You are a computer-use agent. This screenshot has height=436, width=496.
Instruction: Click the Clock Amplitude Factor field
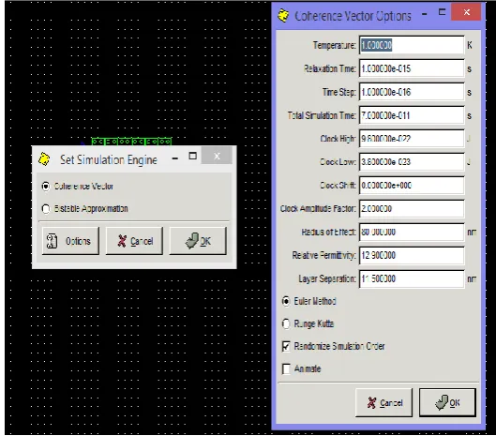coord(412,209)
